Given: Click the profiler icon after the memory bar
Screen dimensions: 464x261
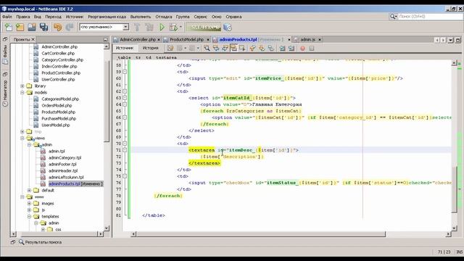Looking at the screenshot, I should coord(227,28).
